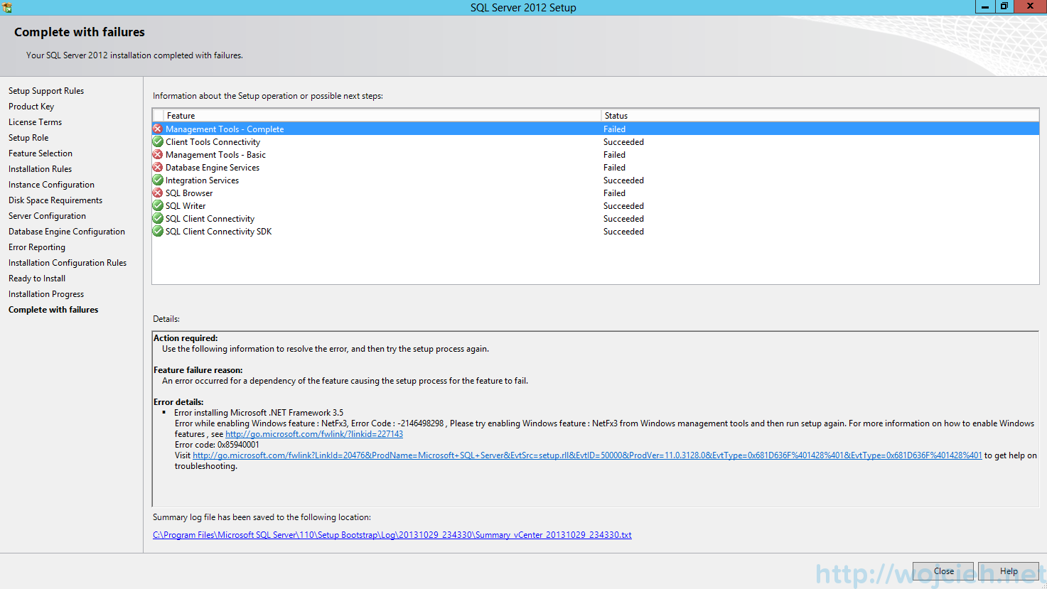Image resolution: width=1047 pixels, height=589 pixels.
Task: Select License Terms step
Action: coord(35,122)
